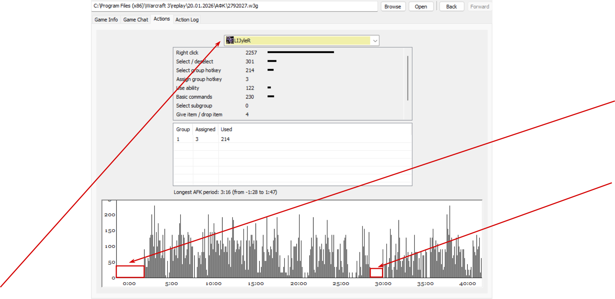Switch to the Game Info tab
The width and height of the screenshot is (615, 299).
pyautogui.click(x=106, y=19)
